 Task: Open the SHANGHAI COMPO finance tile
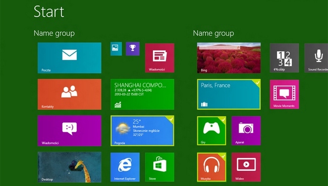tap(142, 94)
